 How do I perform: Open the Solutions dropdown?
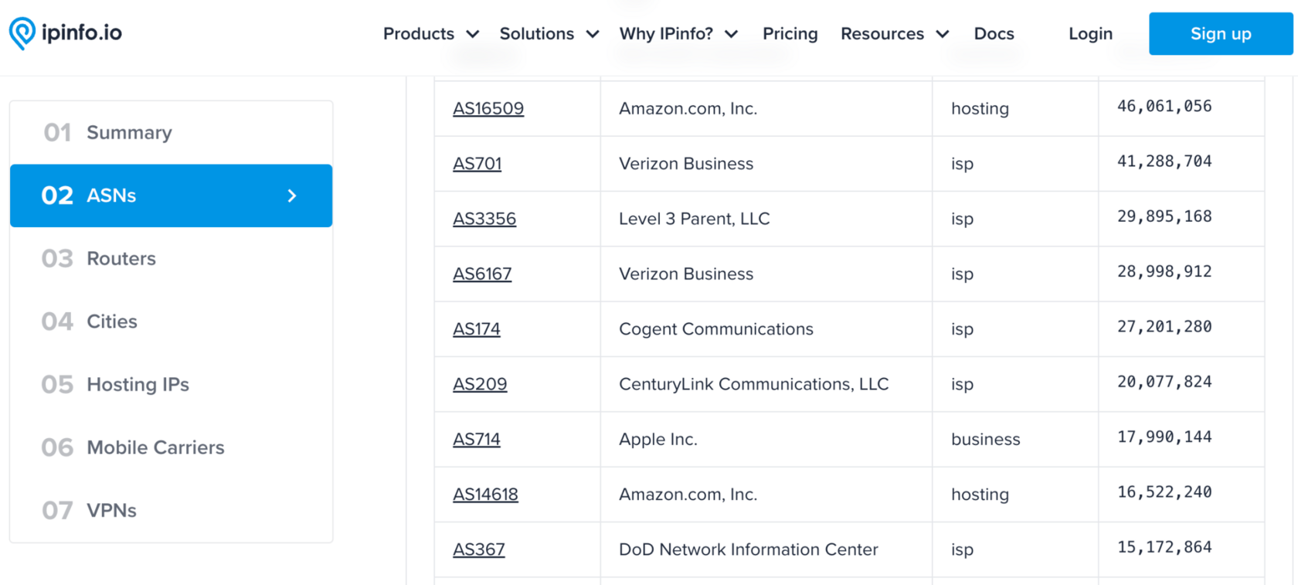click(549, 34)
